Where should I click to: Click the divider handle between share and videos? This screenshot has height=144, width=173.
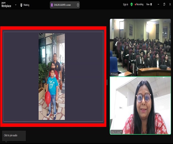(107, 82)
